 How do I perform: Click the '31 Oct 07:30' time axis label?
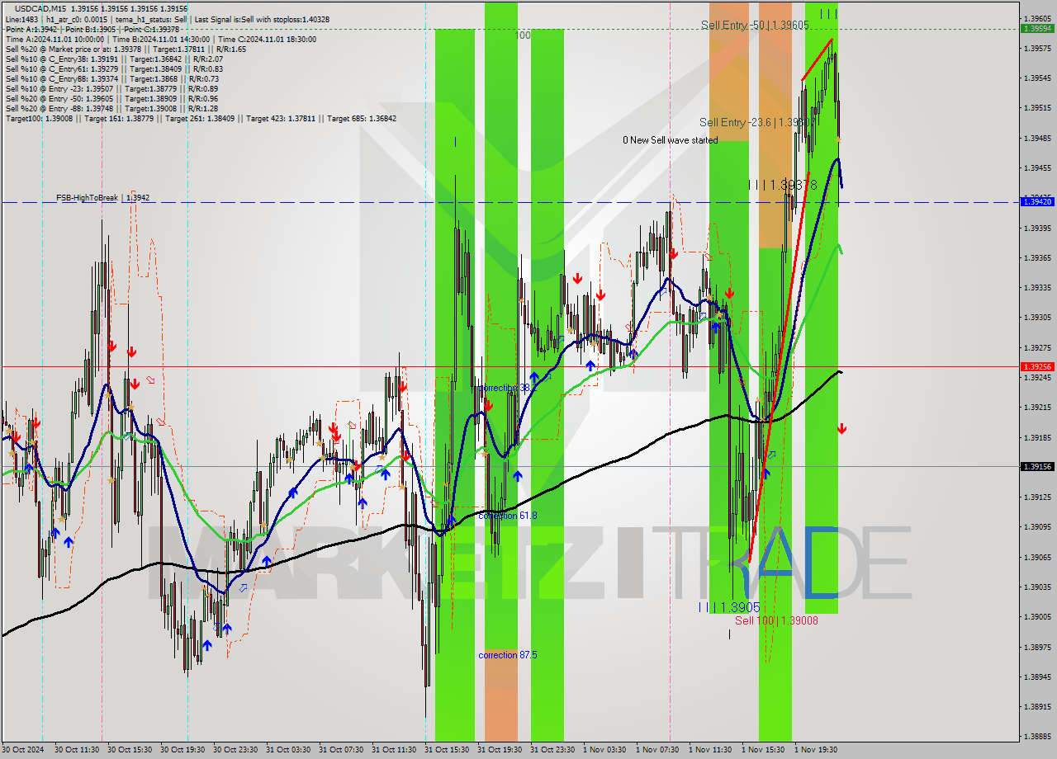point(341,750)
